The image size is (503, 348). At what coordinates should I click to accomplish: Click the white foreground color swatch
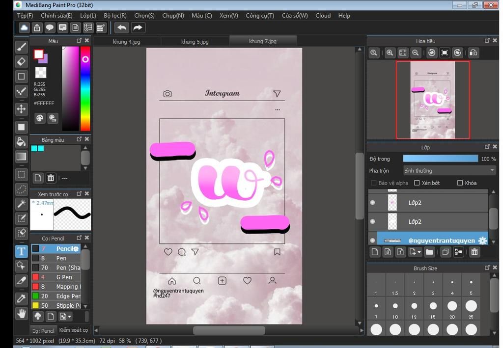[39, 54]
